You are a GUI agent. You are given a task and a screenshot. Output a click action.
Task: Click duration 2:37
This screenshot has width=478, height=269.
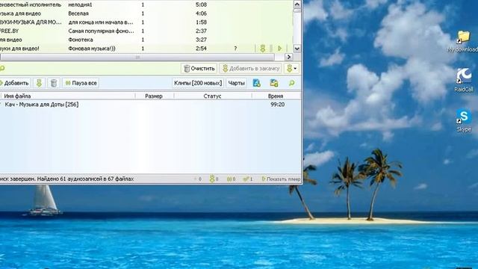tap(201, 31)
